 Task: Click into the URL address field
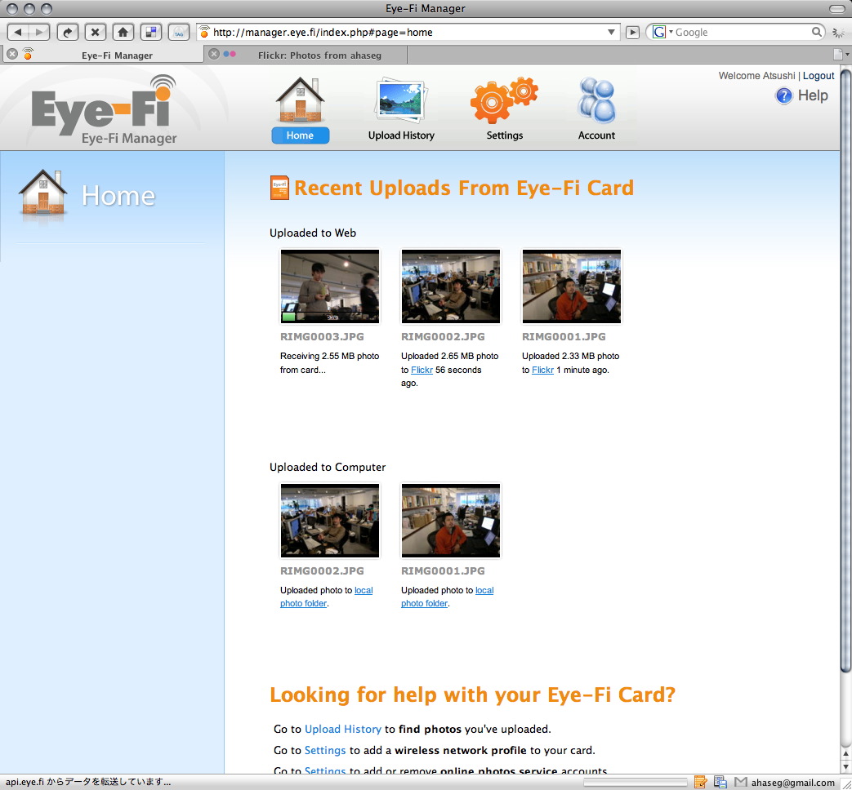(408, 32)
